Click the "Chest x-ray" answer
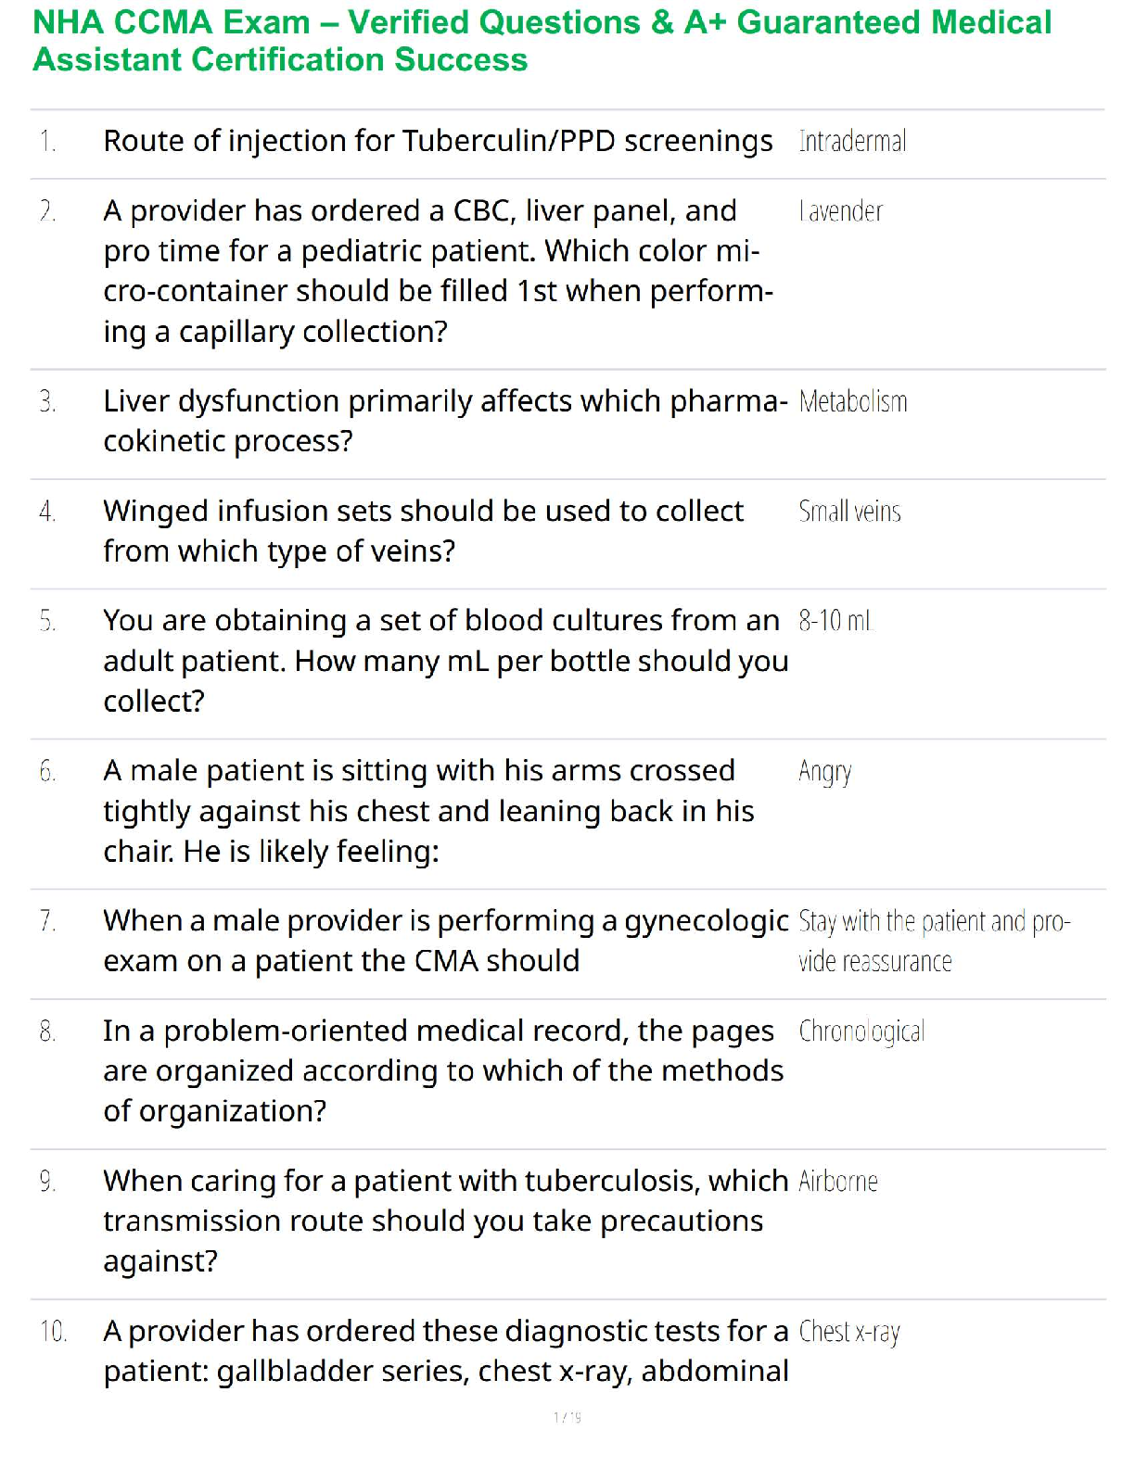The width and height of the screenshot is (1135, 1468). tap(849, 1332)
